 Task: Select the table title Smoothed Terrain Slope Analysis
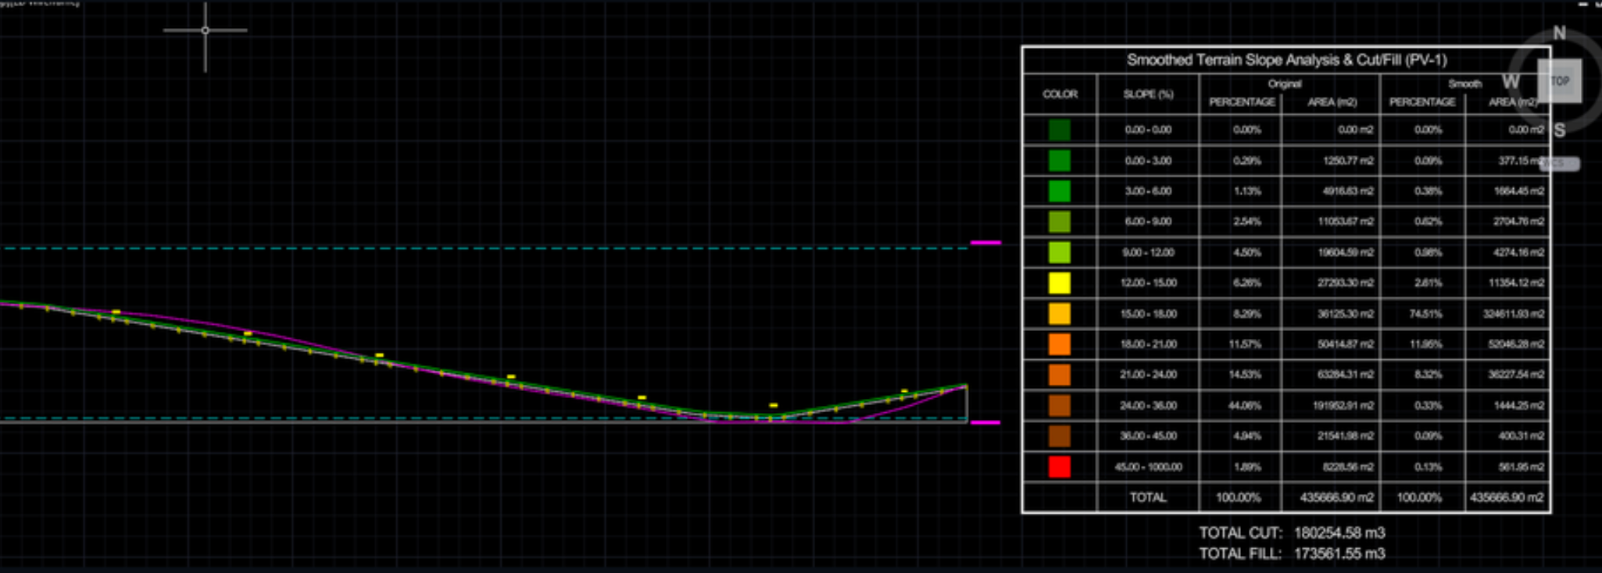click(x=1286, y=60)
